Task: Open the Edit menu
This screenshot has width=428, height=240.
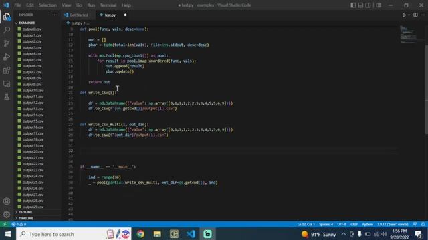Action: (30, 5)
